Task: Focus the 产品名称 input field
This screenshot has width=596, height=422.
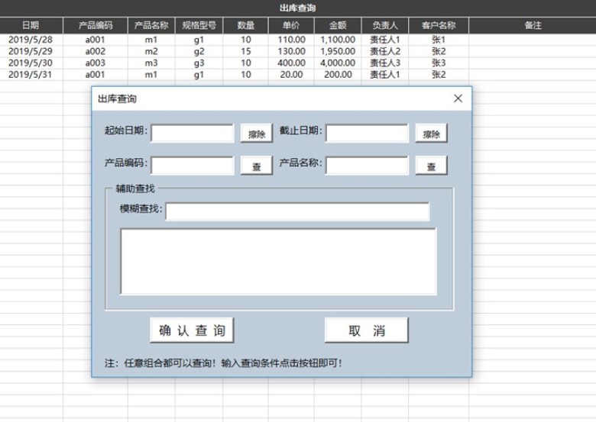Action: 368,166
